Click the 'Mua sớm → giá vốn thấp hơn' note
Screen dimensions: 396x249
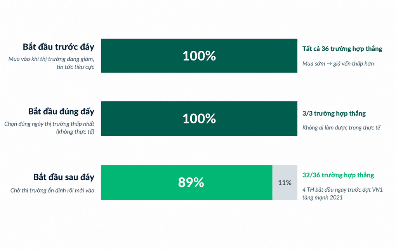click(x=338, y=64)
